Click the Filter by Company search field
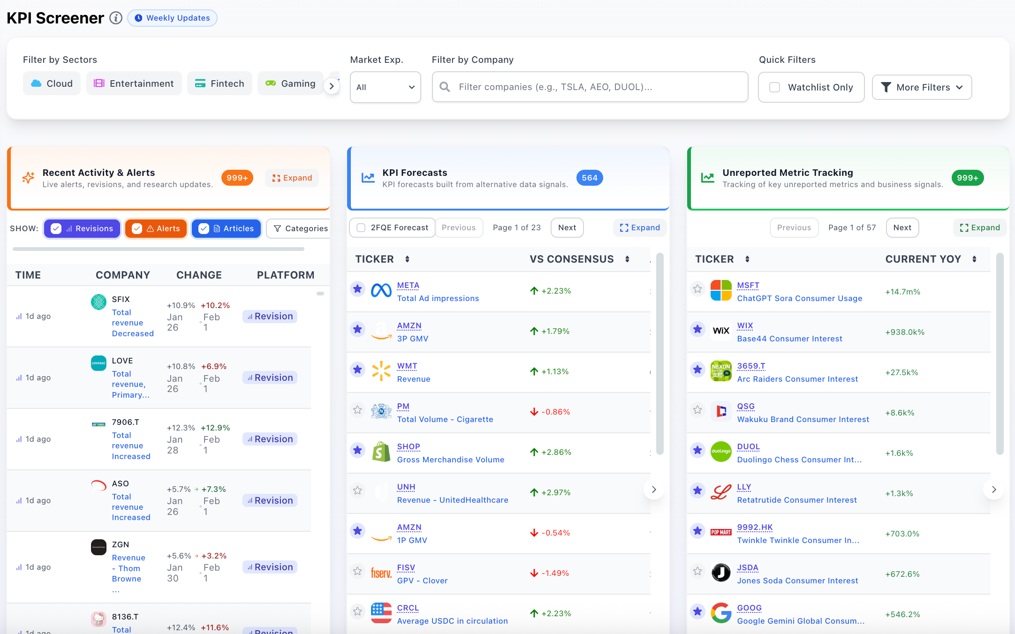The height and width of the screenshot is (634, 1015). 590,87
